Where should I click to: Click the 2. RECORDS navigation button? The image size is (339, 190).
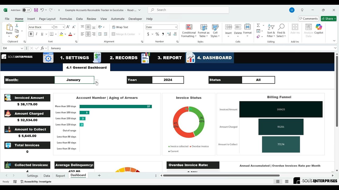(124, 58)
